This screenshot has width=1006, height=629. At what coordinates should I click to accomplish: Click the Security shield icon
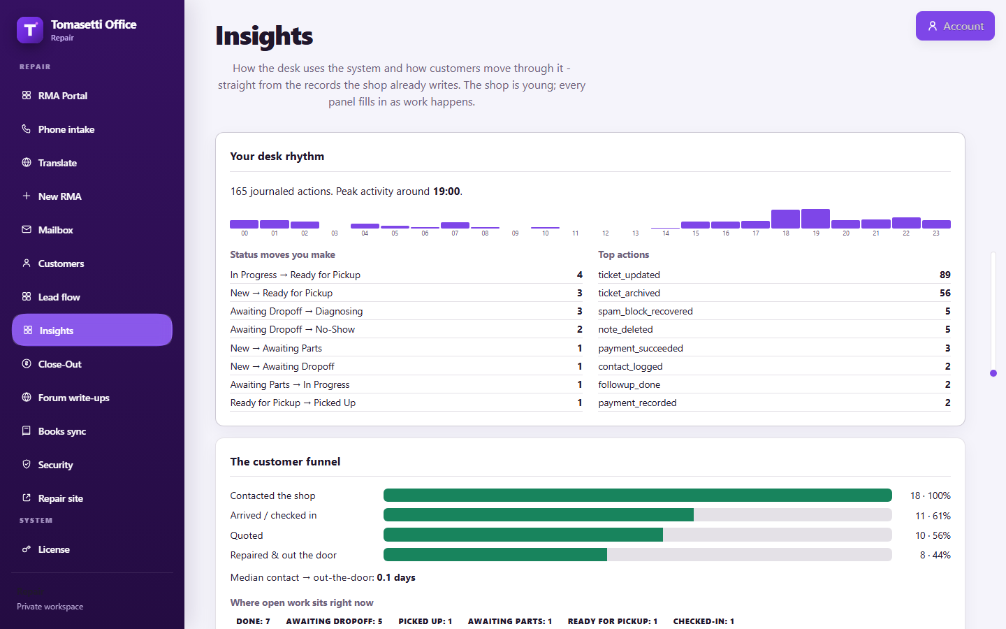(x=27, y=464)
